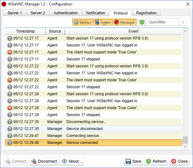
Task: Click 'Start session 17' event at 12:27:22
Action: pos(107,66)
